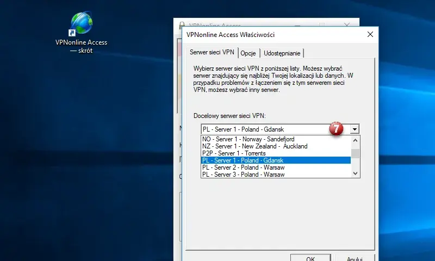
Task: Confirm with the OK button
Action: pyautogui.click(x=310, y=258)
